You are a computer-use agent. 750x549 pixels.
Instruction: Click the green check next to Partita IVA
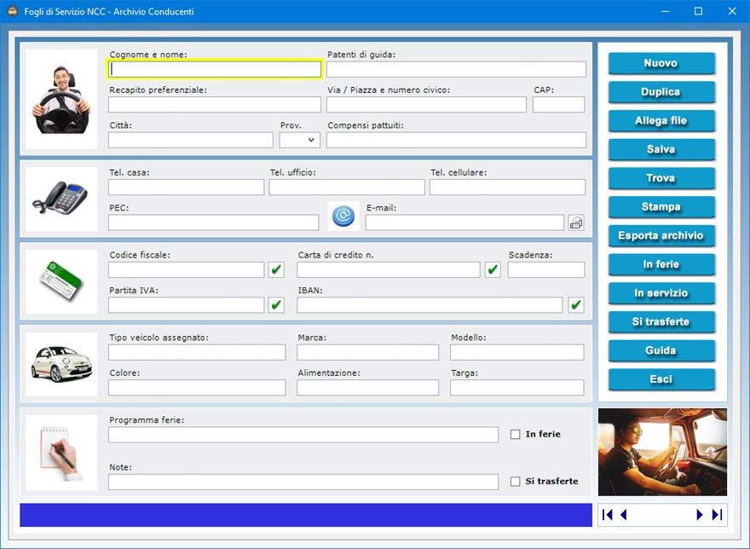click(x=276, y=304)
